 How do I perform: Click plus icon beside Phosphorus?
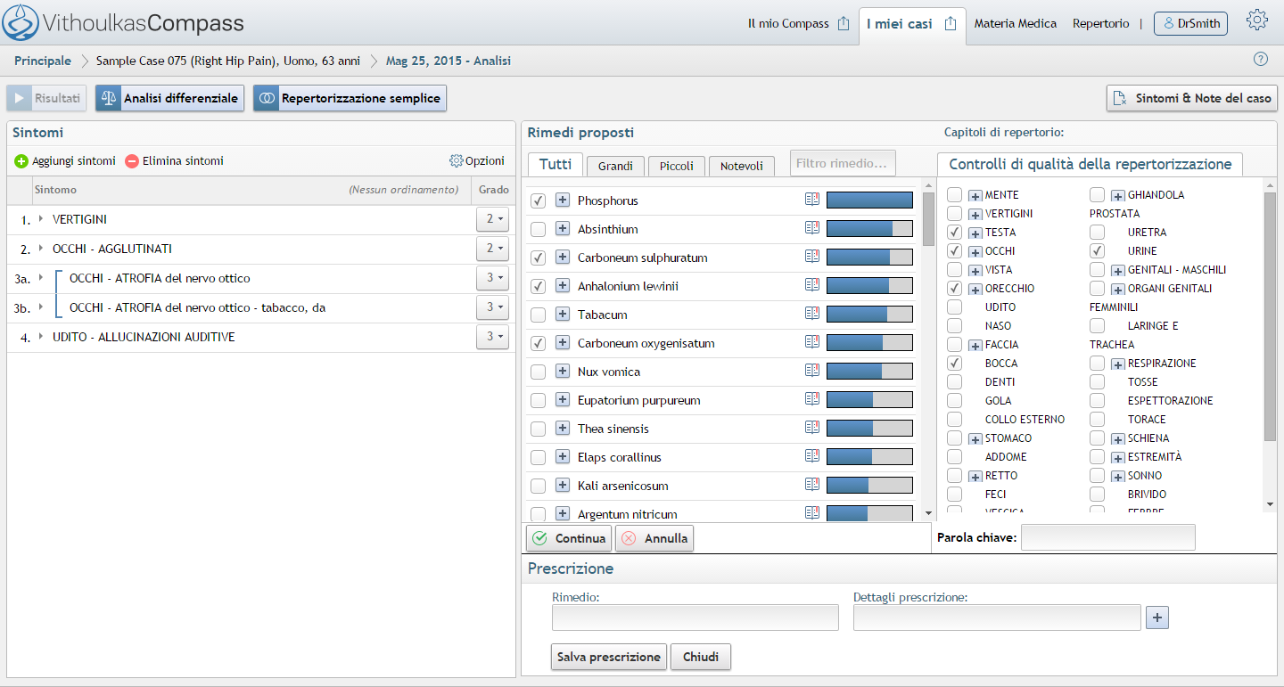(563, 200)
